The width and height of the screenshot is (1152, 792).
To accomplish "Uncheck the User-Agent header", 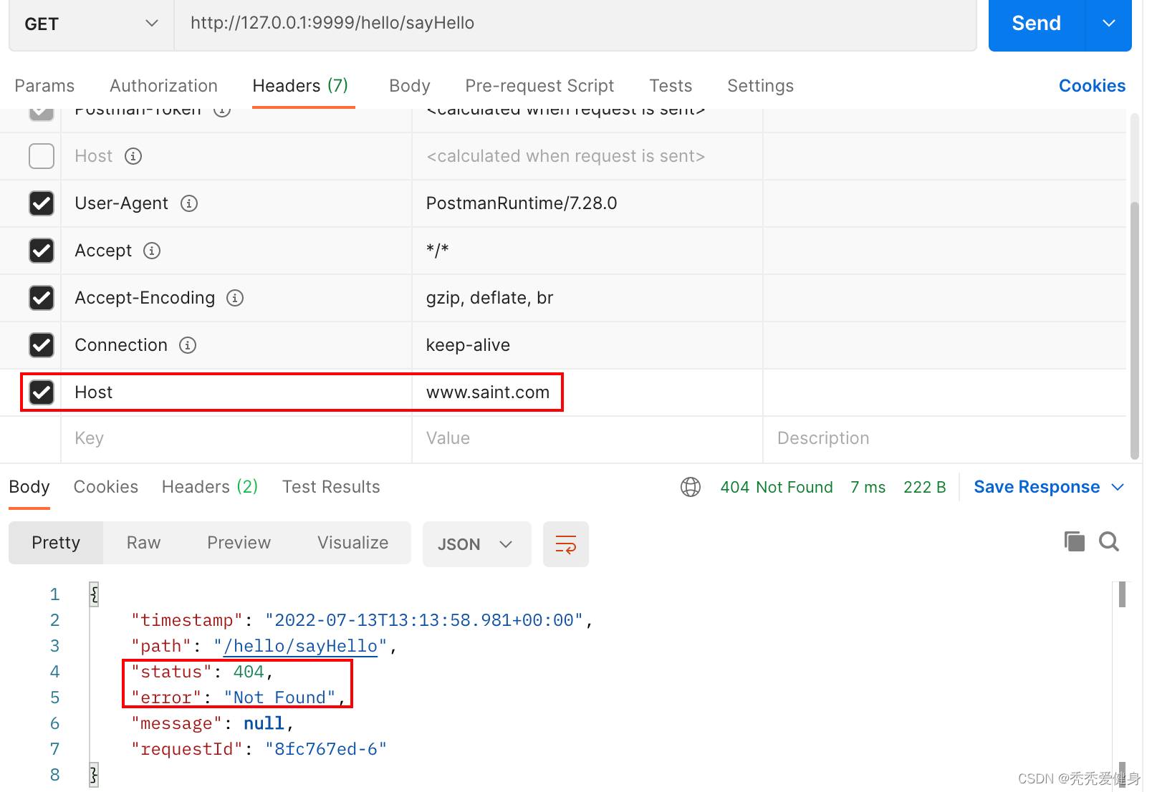I will tap(42, 203).
